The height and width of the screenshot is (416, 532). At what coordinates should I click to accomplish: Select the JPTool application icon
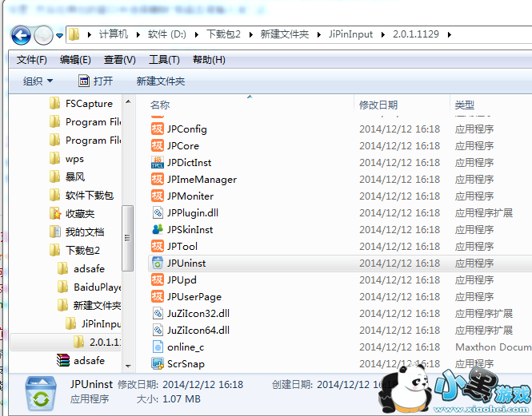158,246
